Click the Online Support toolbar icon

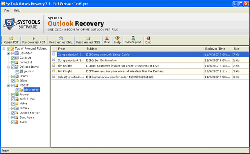[133, 38]
